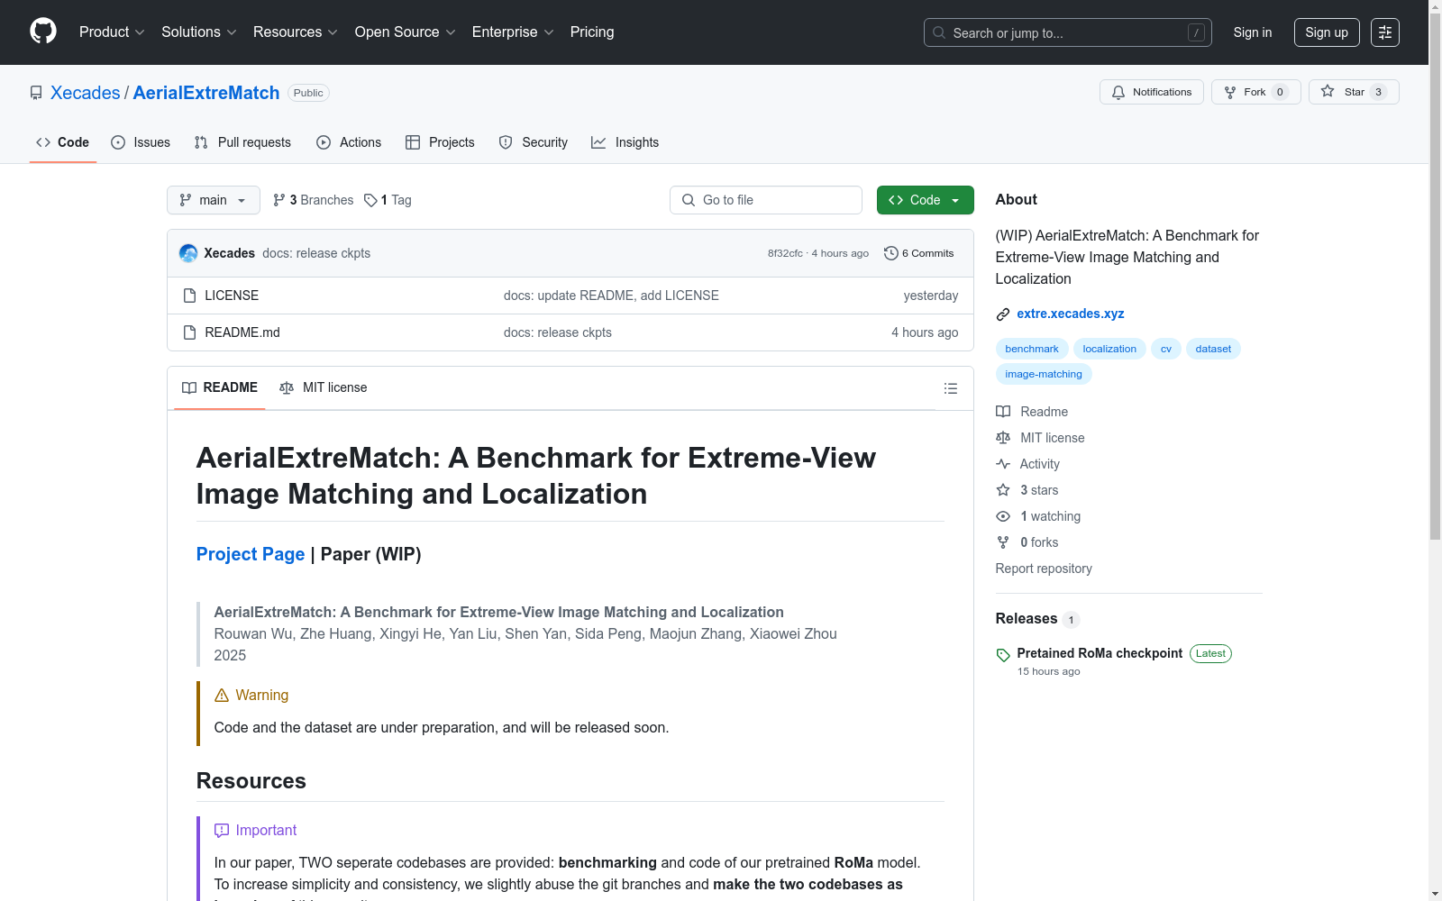Switch to the Issues tab
1442x901 pixels.
(x=141, y=142)
